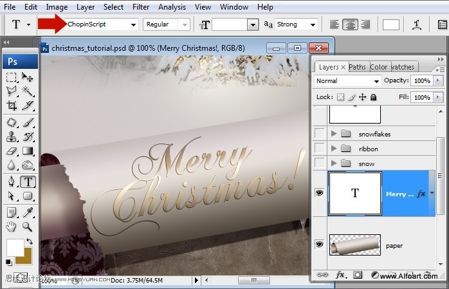Add a layer mask
The height and width of the screenshot is (289, 449).
358,275
